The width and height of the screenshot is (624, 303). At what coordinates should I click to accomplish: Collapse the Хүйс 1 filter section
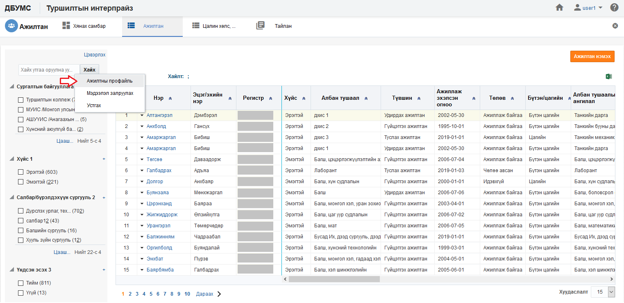point(12,159)
